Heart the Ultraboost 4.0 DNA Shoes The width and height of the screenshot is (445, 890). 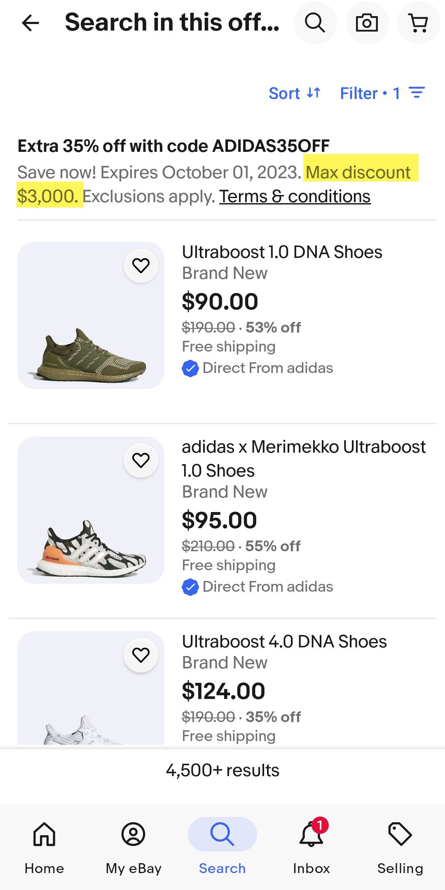(141, 655)
